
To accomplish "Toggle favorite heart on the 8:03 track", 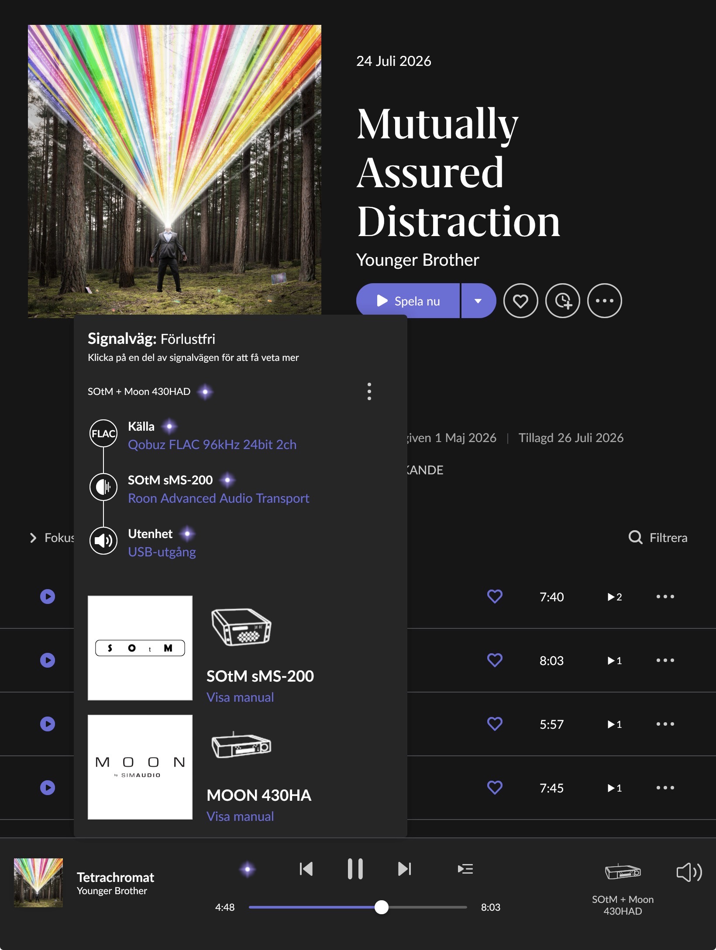I will (x=495, y=660).
